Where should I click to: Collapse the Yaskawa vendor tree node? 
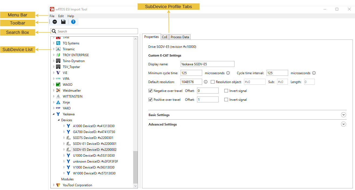coord(54,114)
